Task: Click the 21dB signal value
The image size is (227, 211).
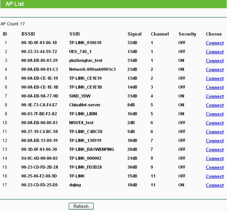Action: click(132, 158)
